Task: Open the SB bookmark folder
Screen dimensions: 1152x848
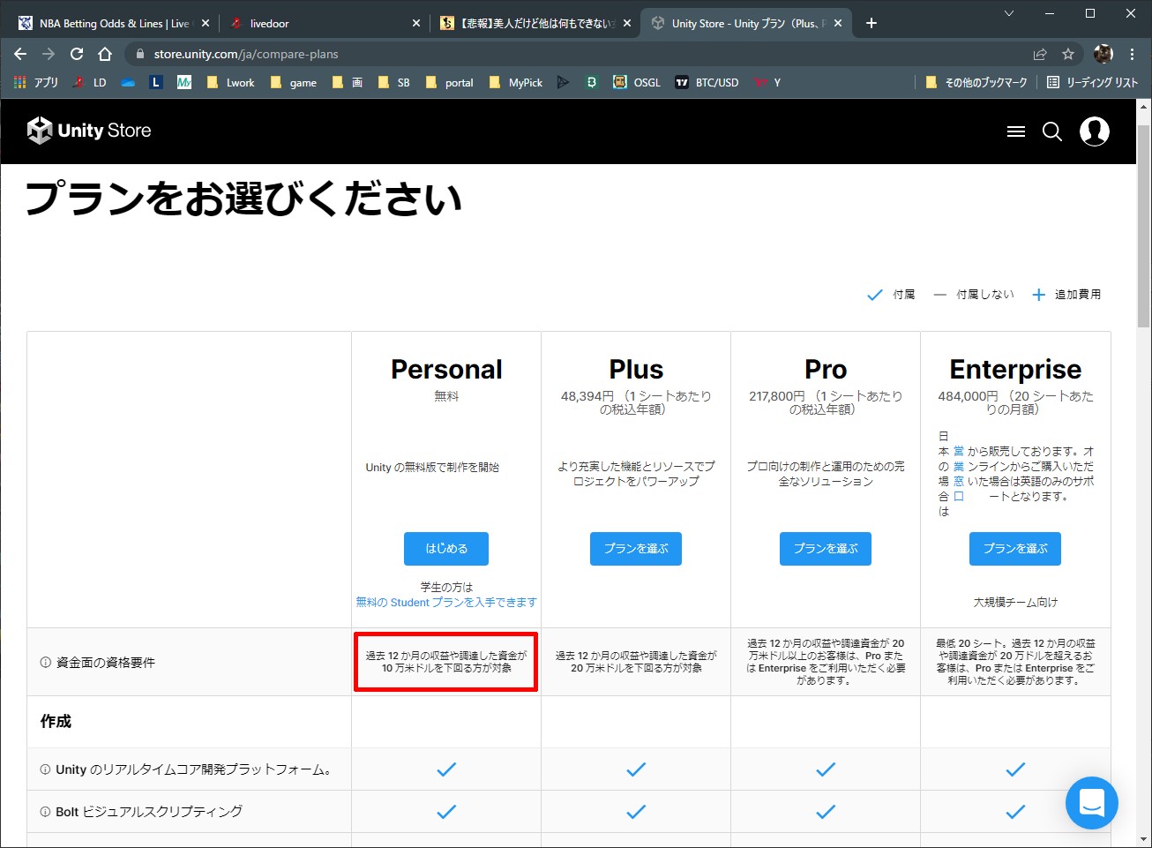Action: click(393, 82)
